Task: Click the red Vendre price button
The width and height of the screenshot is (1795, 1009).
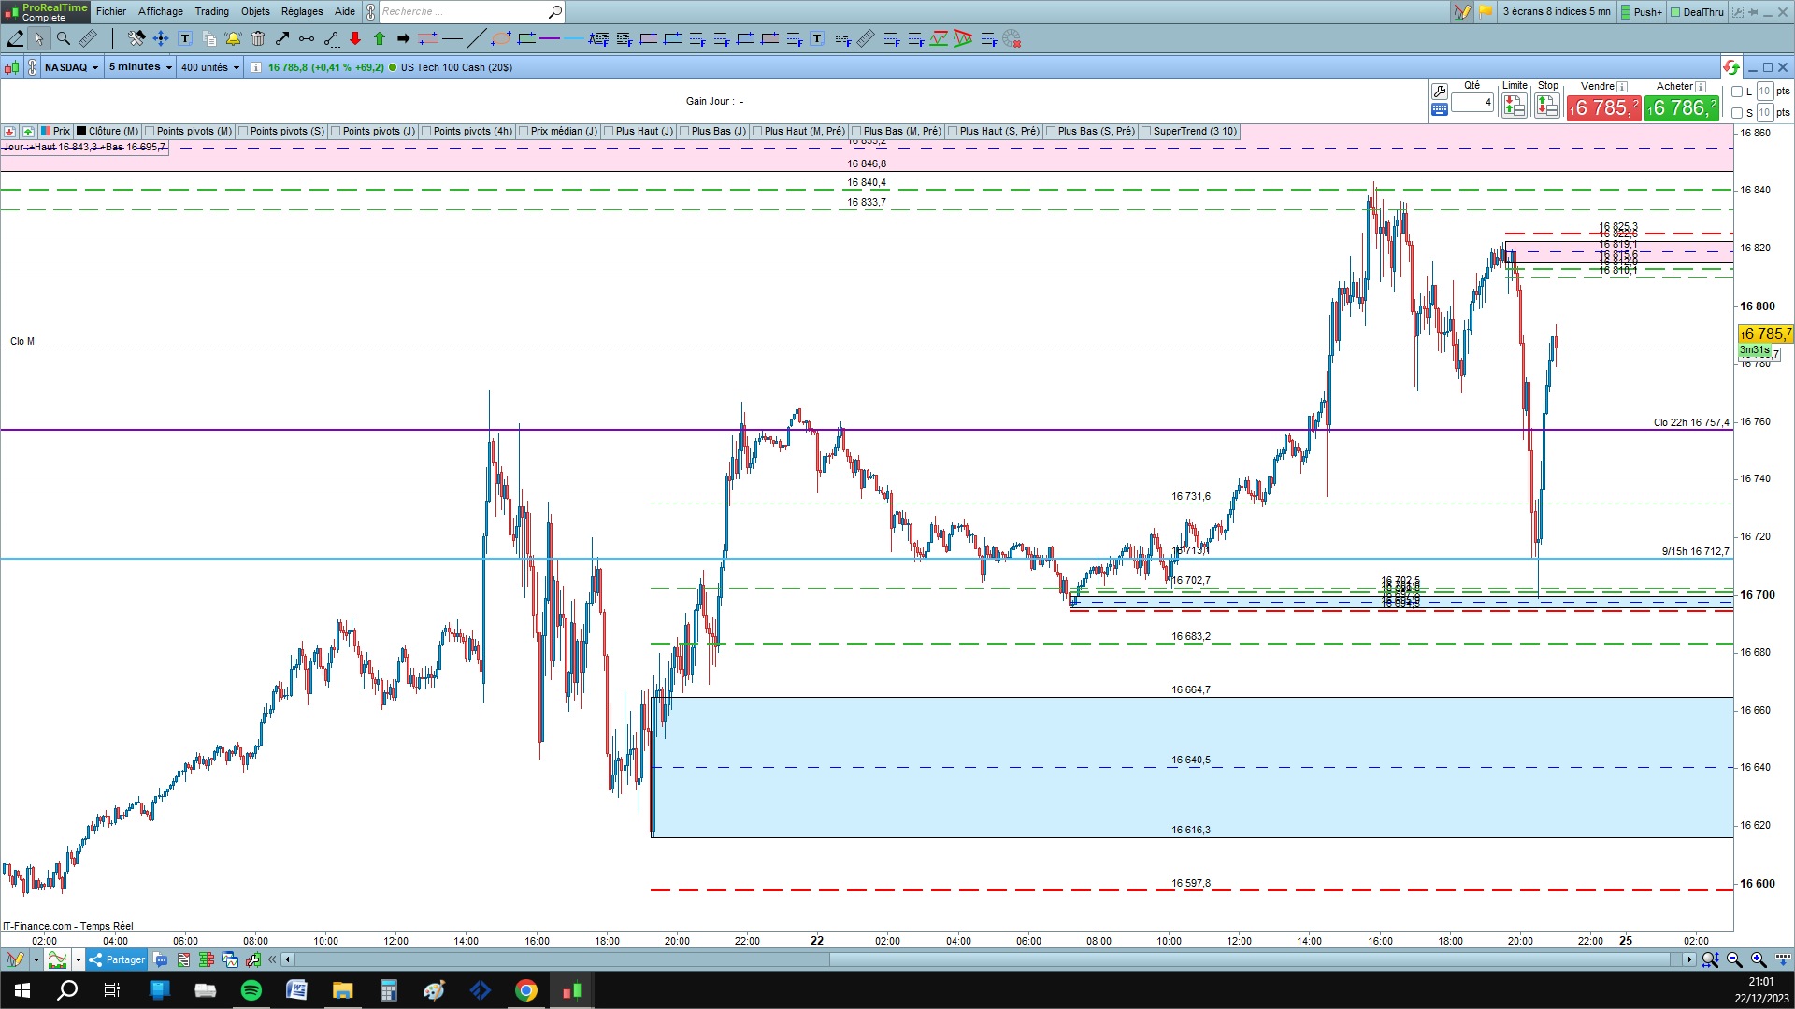Action: 1603,108
